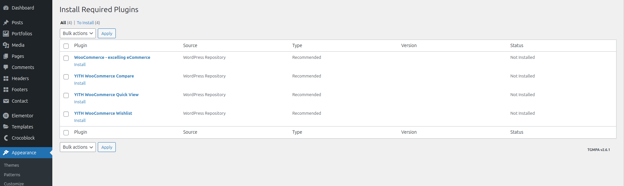Go to the Posts menu

point(26,23)
